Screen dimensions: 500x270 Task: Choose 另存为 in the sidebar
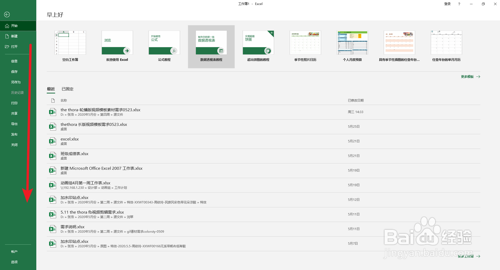(x=16, y=82)
